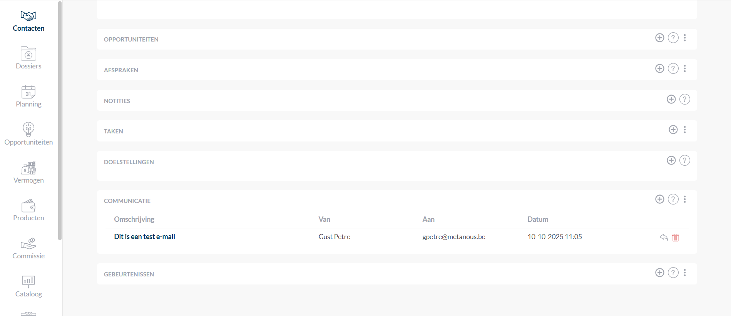Add a new task in Taken
The width and height of the screenshot is (731, 316).
click(673, 130)
